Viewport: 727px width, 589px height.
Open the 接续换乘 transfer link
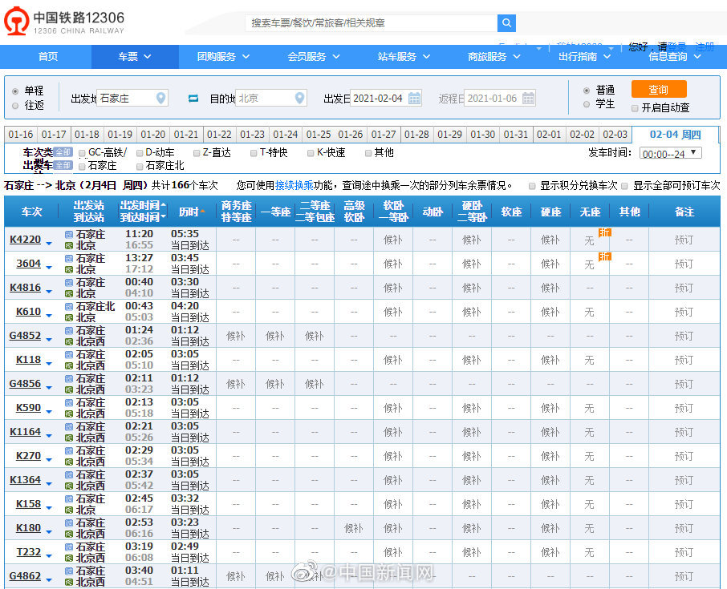pyautogui.click(x=292, y=185)
